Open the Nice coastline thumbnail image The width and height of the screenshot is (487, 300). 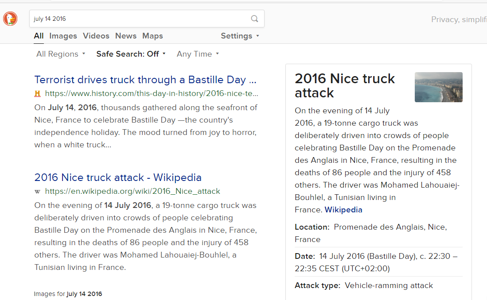pos(439,87)
